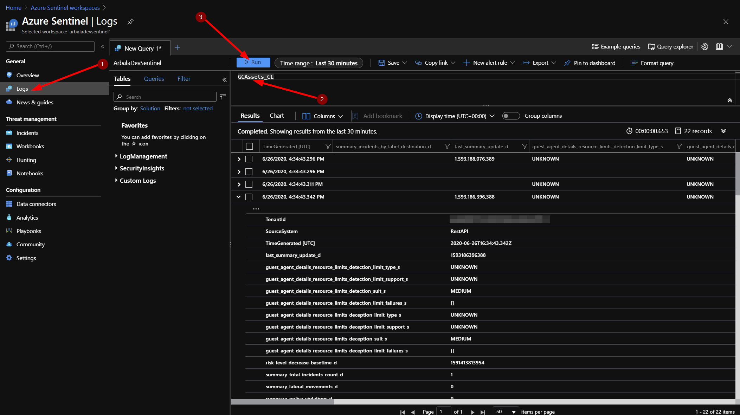Check the 4:34:43.342 PM row
Screen dimensions: 740x415
pos(249,197)
